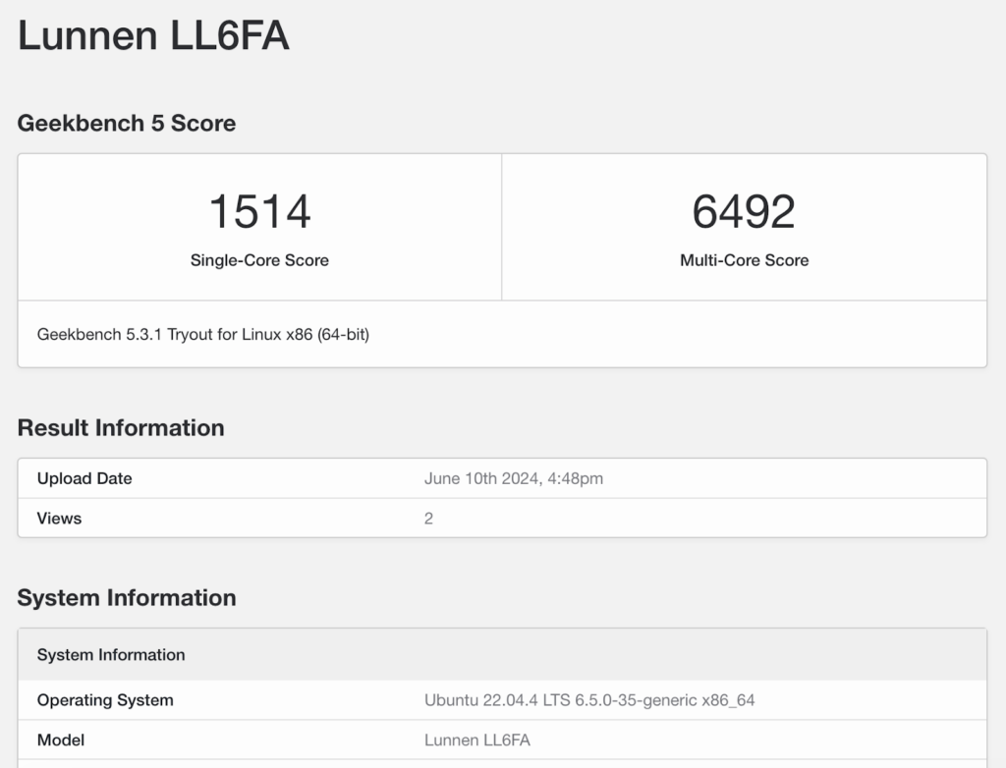Click the Model row label
Image resolution: width=1006 pixels, height=768 pixels.
click(61, 740)
